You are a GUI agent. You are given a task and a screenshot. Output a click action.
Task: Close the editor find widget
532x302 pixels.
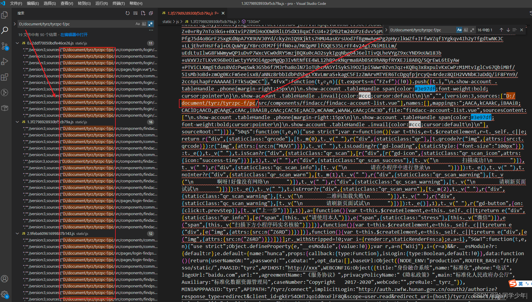pyautogui.click(x=522, y=30)
